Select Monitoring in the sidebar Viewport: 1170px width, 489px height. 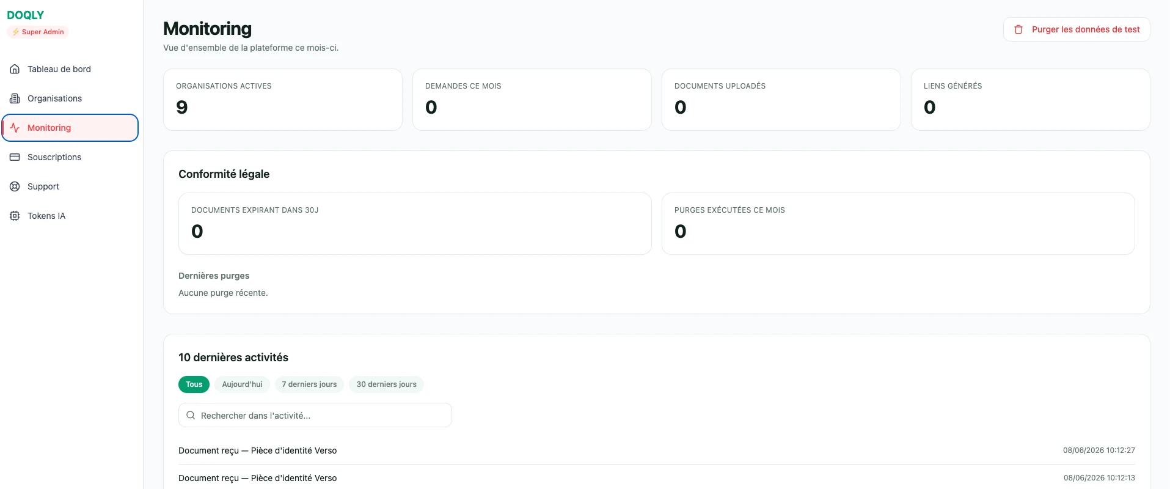[x=70, y=128]
